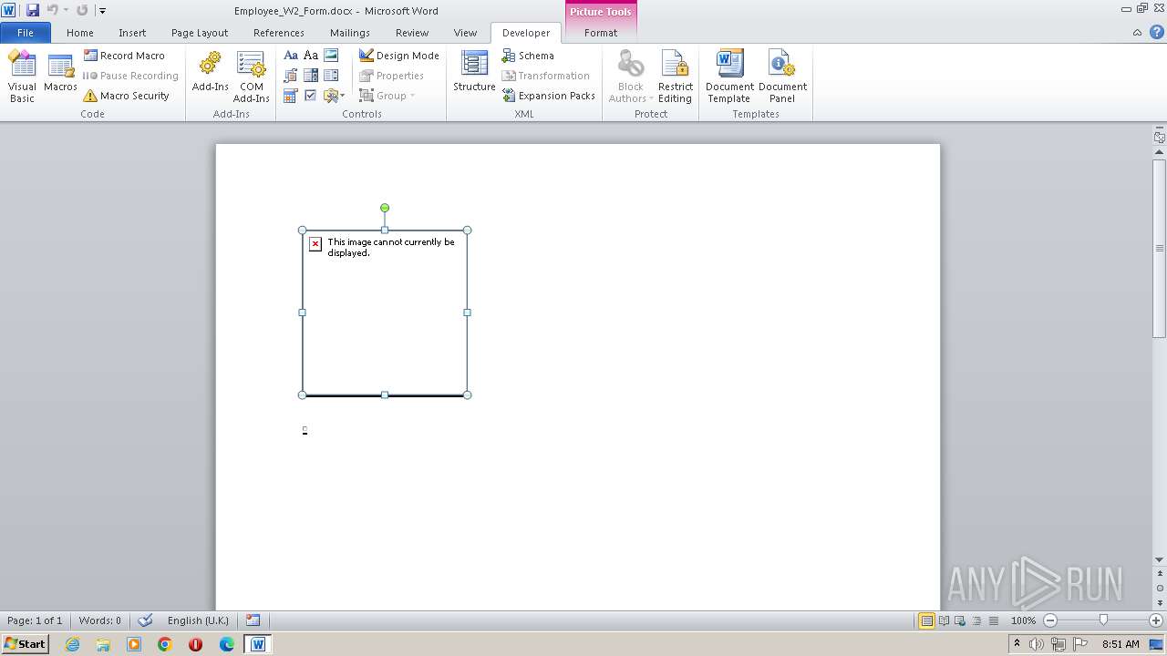Switch to Print Layout view
The image size is (1167, 656).
(x=926, y=620)
